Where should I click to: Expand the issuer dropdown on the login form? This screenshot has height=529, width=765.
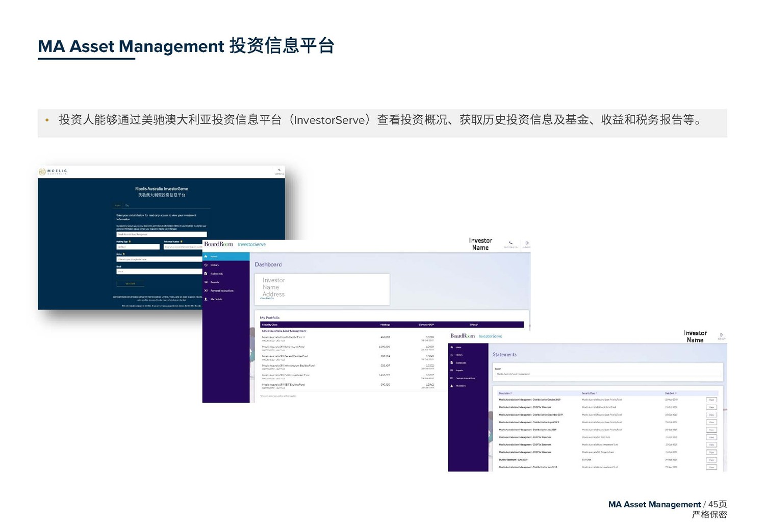click(x=161, y=234)
